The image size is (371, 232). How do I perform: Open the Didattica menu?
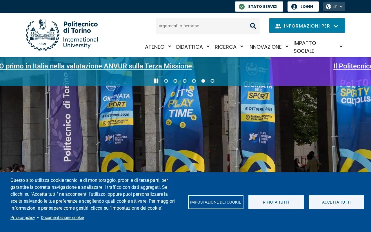[190, 47]
